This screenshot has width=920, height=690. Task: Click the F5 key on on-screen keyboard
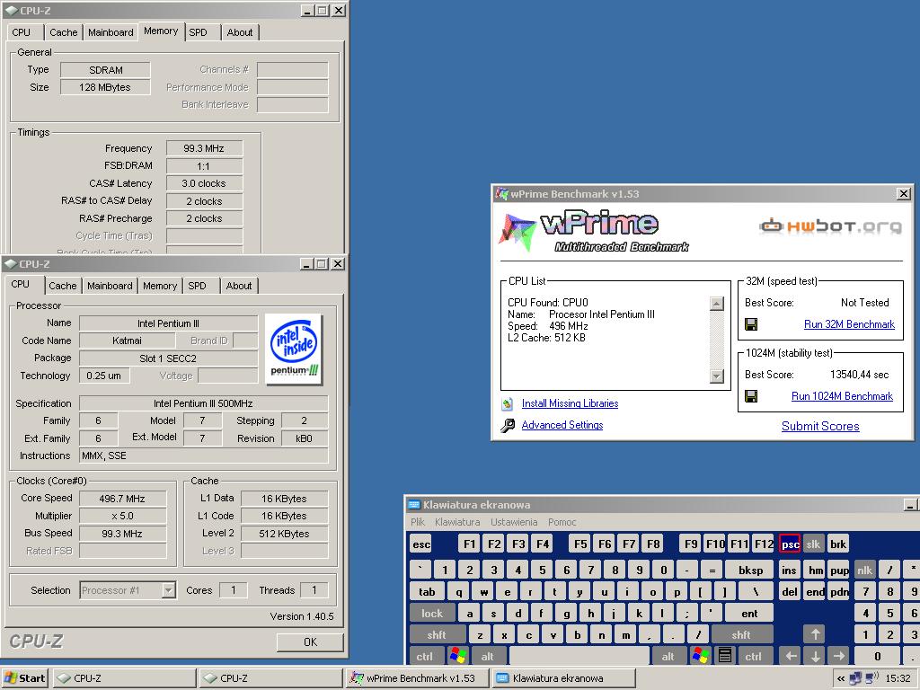tap(580, 544)
